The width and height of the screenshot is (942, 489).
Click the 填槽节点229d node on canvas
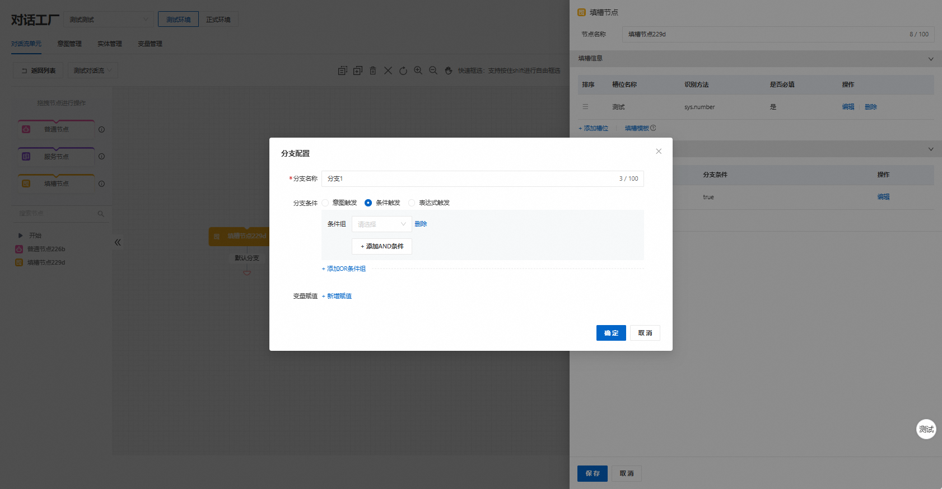[239, 236]
